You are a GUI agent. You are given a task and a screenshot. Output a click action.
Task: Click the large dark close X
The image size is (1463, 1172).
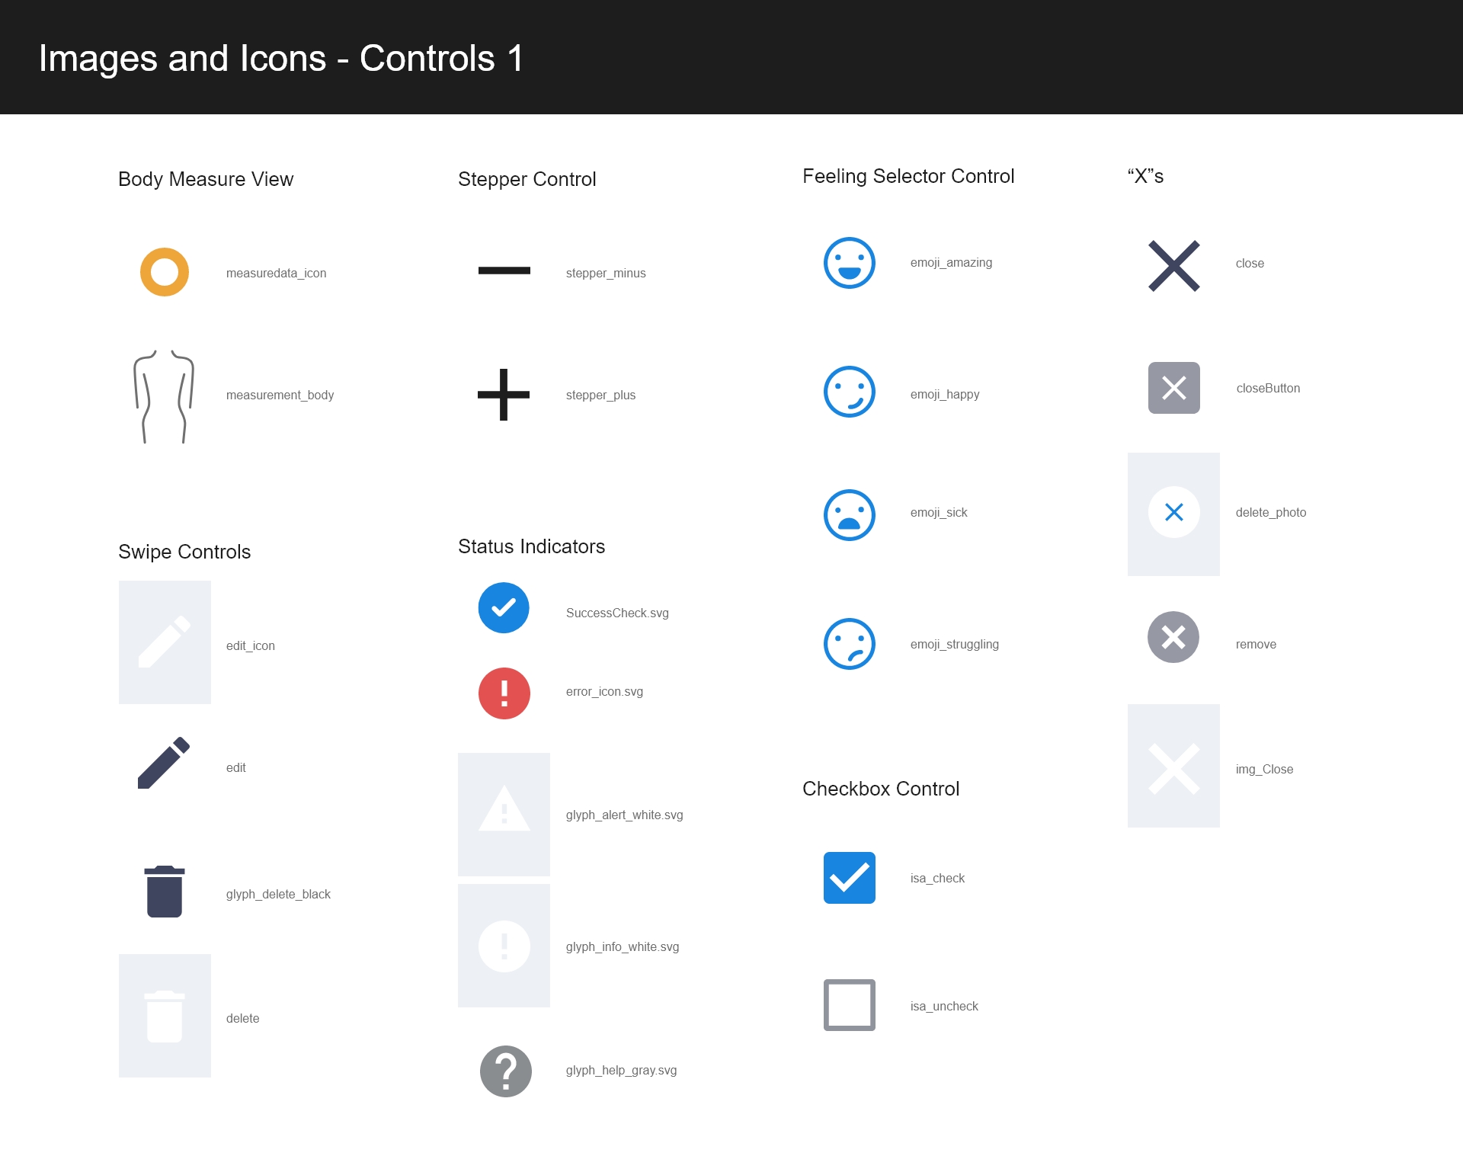click(x=1173, y=266)
